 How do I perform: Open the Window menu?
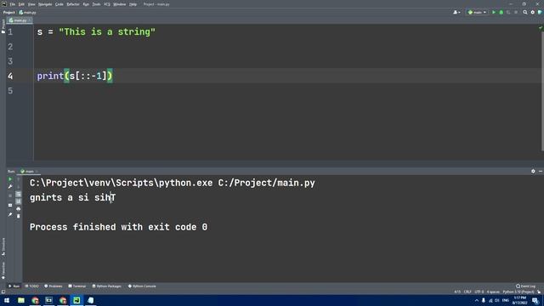click(x=120, y=4)
